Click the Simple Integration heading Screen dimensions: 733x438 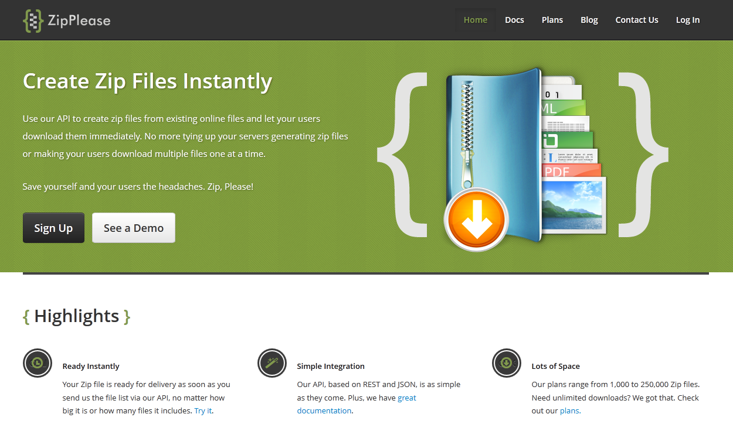331,366
